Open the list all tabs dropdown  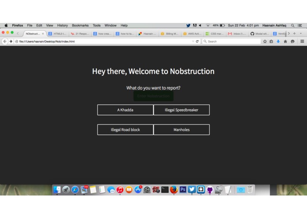tap(301, 34)
